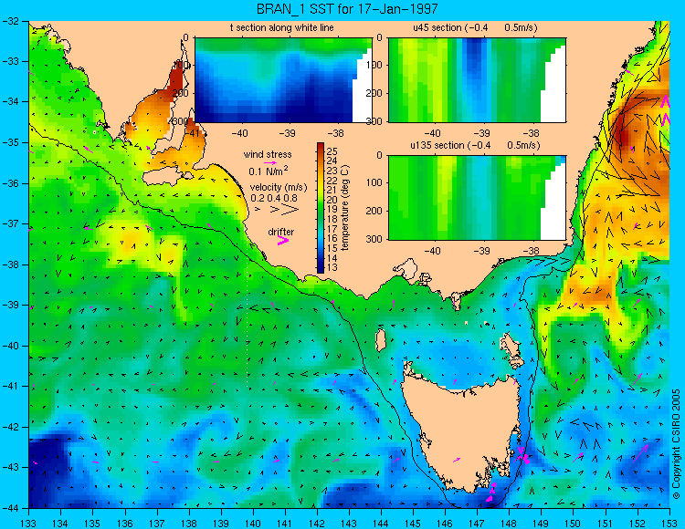Click the largest velocity legend arrowhead for 0.8
Image resolution: width=685 pixels, height=529 pixels.
click(x=290, y=210)
